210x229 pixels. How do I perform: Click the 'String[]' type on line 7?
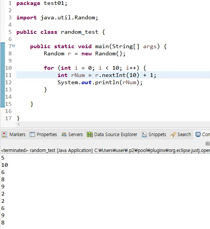tap(126, 46)
